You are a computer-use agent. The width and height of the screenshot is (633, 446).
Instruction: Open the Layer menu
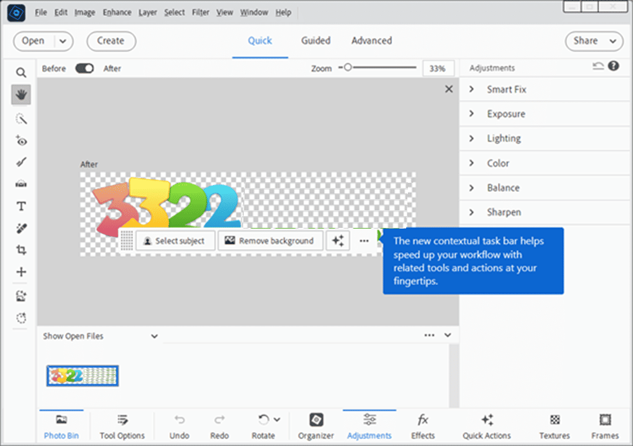[148, 12]
